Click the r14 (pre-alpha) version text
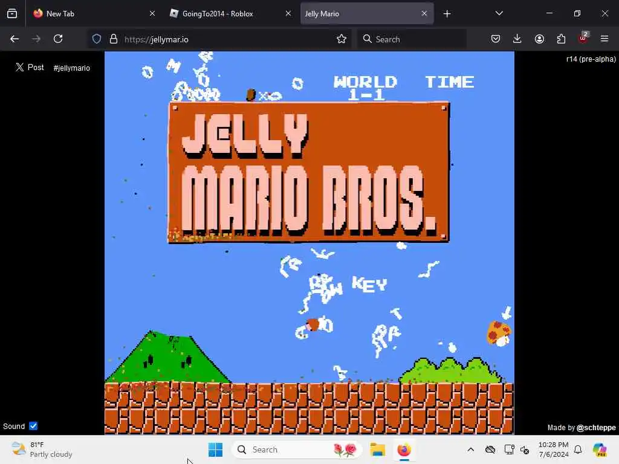This screenshot has width=619, height=464. tap(591, 59)
